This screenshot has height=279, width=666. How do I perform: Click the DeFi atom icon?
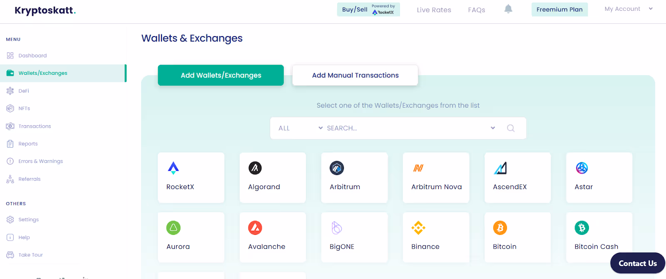pyautogui.click(x=10, y=91)
